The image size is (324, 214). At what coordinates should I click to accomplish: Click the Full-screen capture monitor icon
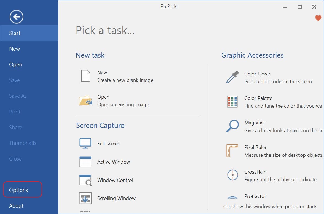pyautogui.click(x=85, y=143)
